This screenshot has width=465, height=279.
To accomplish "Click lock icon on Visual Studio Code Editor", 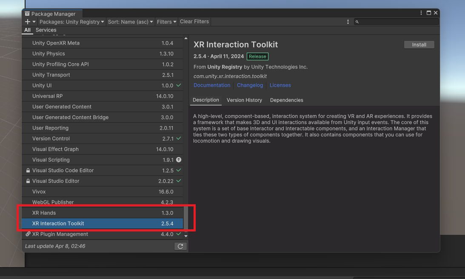I will tap(28, 170).
